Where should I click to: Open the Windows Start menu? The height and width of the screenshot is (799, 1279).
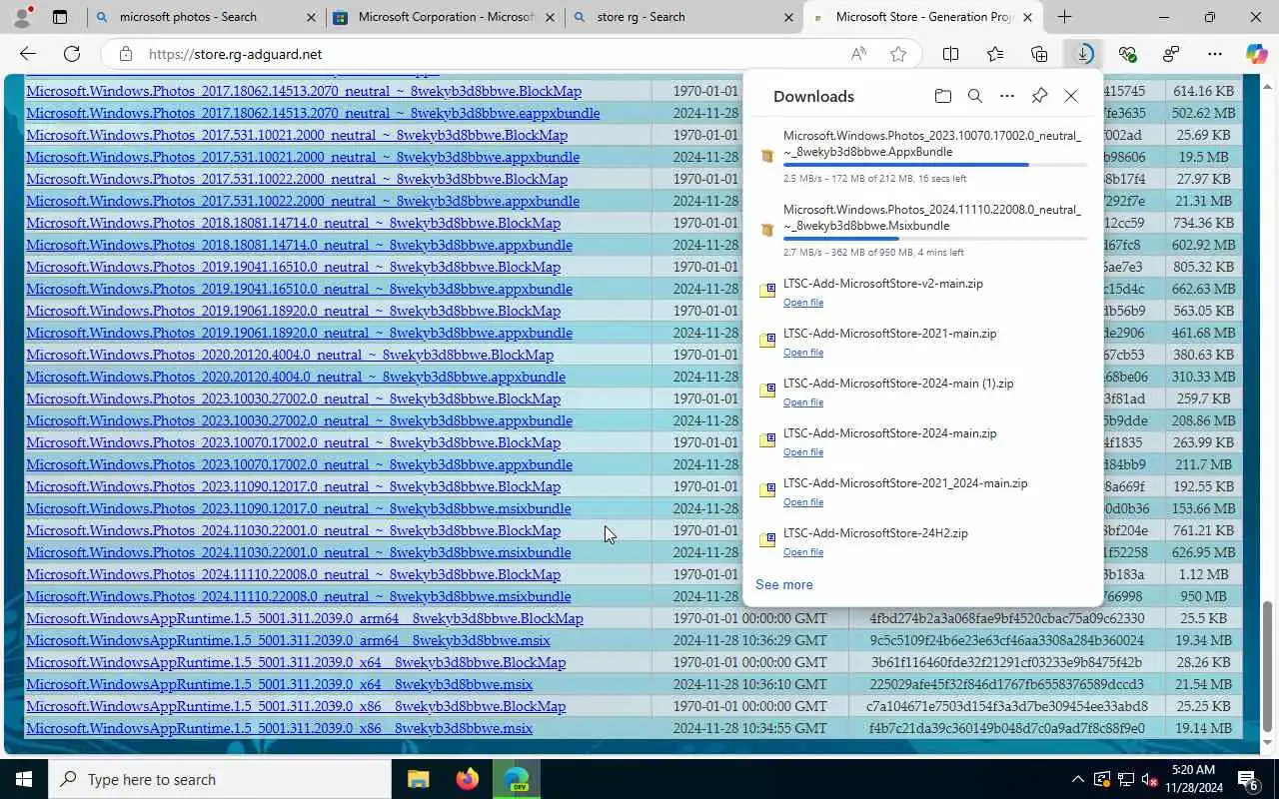(x=24, y=779)
